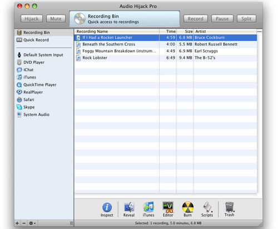The width and height of the screenshot is (278, 229).
Task: Reveal the recording in Finder
Action: 129,207
